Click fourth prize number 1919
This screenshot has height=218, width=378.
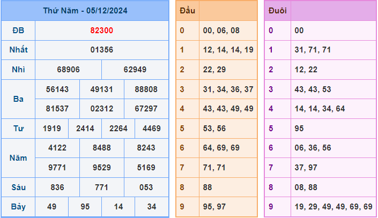[51, 129]
